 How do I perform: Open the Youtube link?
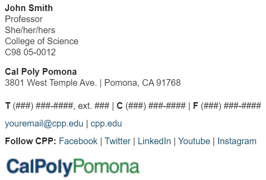pyautogui.click(x=194, y=141)
